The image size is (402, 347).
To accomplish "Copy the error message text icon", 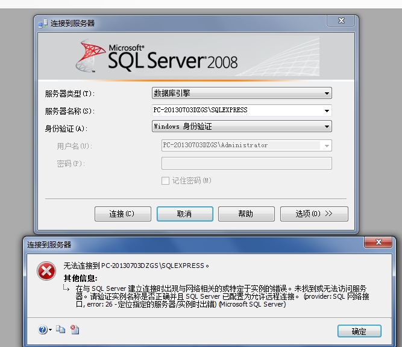I will point(60,329).
